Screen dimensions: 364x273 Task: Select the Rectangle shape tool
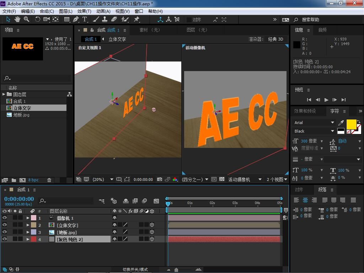point(67,20)
